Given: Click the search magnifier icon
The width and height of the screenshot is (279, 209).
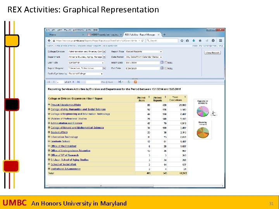Looking at the screenshot, I should [148, 41].
